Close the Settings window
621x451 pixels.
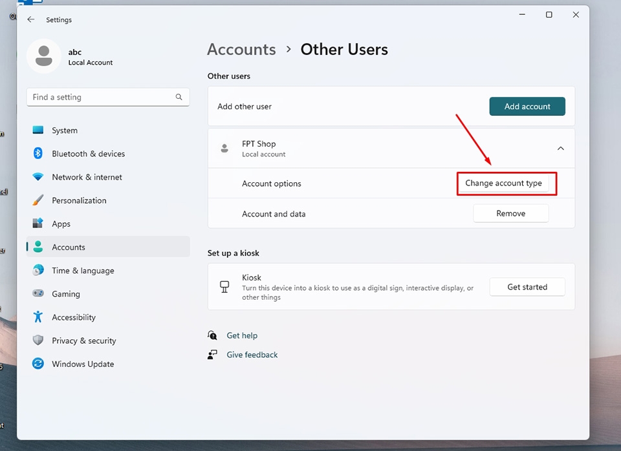pos(576,15)
